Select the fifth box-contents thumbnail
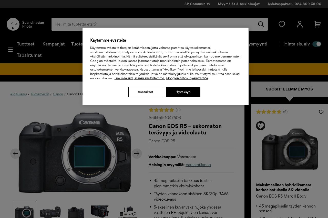This screenshot has width=328, height=218. click(128, 212)
